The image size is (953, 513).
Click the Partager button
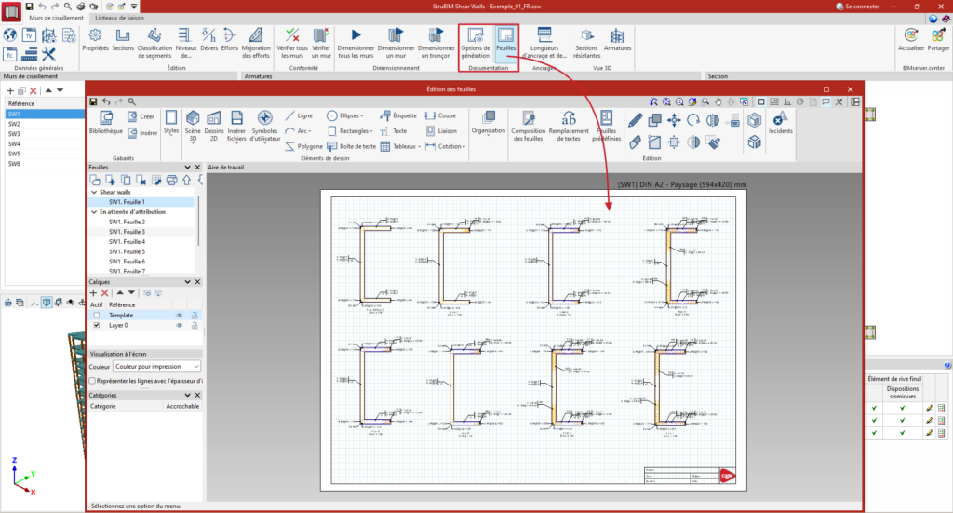(938, 39)
